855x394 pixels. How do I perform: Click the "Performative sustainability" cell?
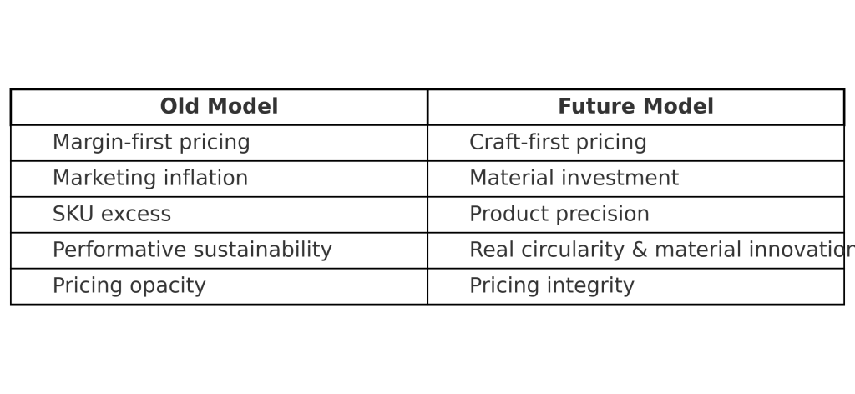pyautogui.click(x=192, y=250)
